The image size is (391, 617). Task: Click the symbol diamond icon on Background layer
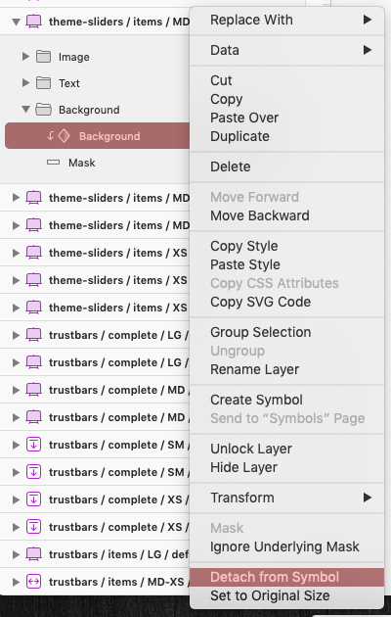(64, 136)
